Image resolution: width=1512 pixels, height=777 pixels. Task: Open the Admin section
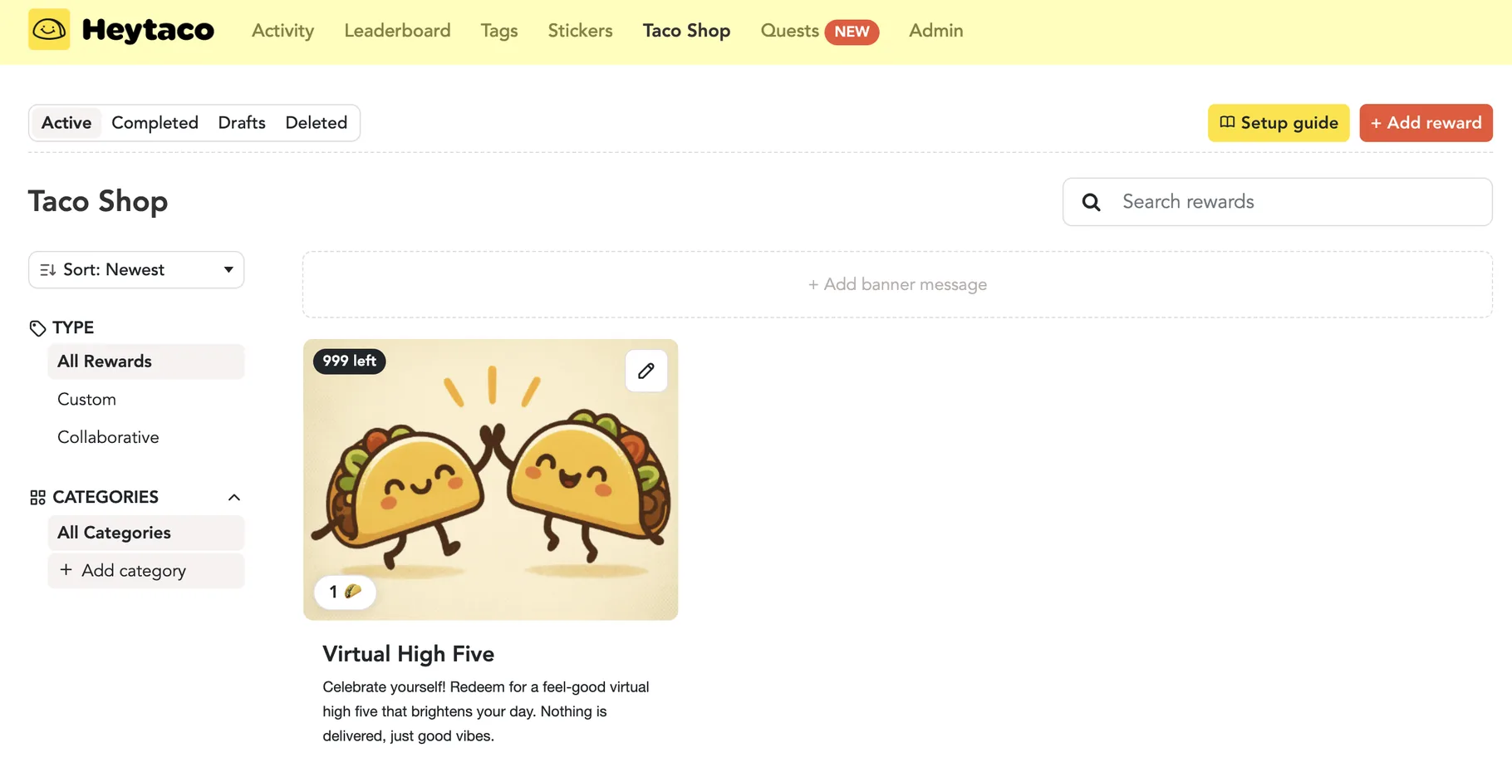tap(935, 31)
